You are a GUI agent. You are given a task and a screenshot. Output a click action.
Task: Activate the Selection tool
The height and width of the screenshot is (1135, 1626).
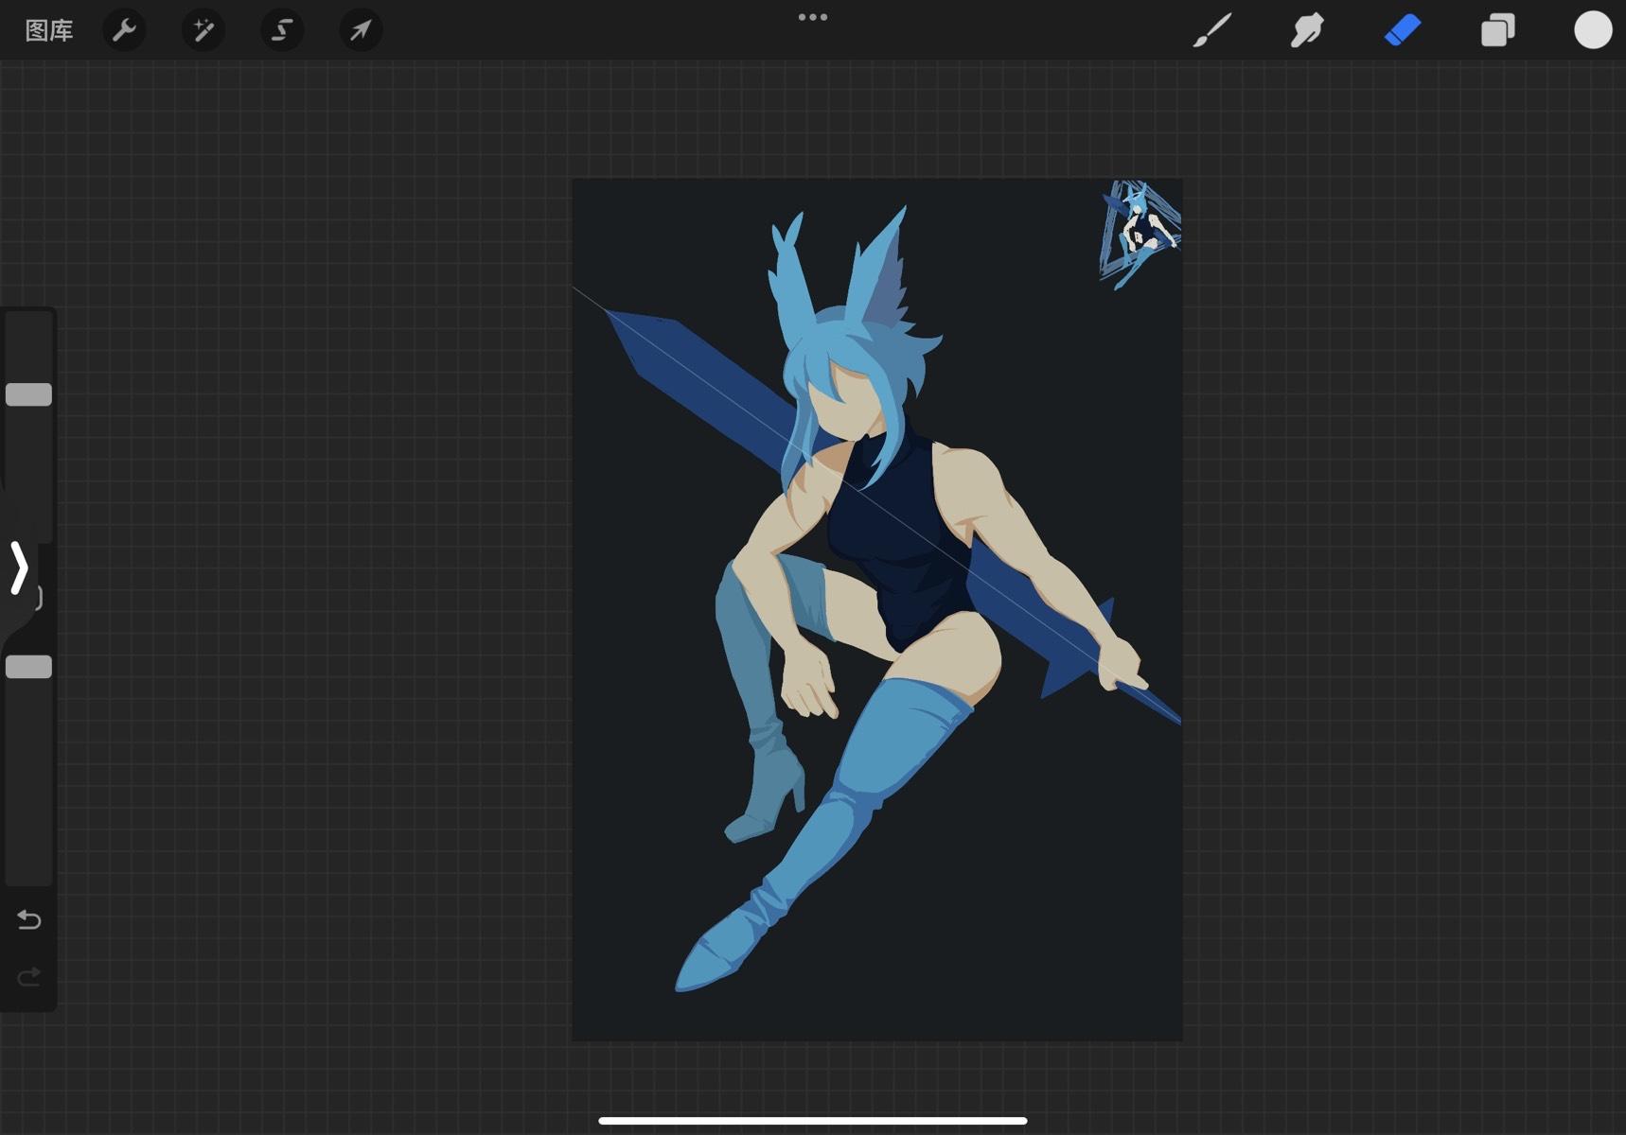tap(282, 30)
